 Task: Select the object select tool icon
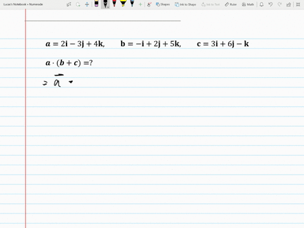pos(69,4)
